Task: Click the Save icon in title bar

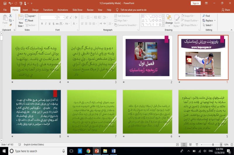Action: (x=5, y=3)
